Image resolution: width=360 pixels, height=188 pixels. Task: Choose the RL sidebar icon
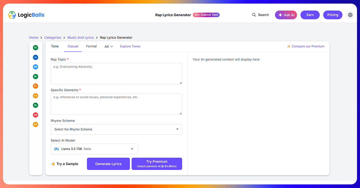[36, 76]
